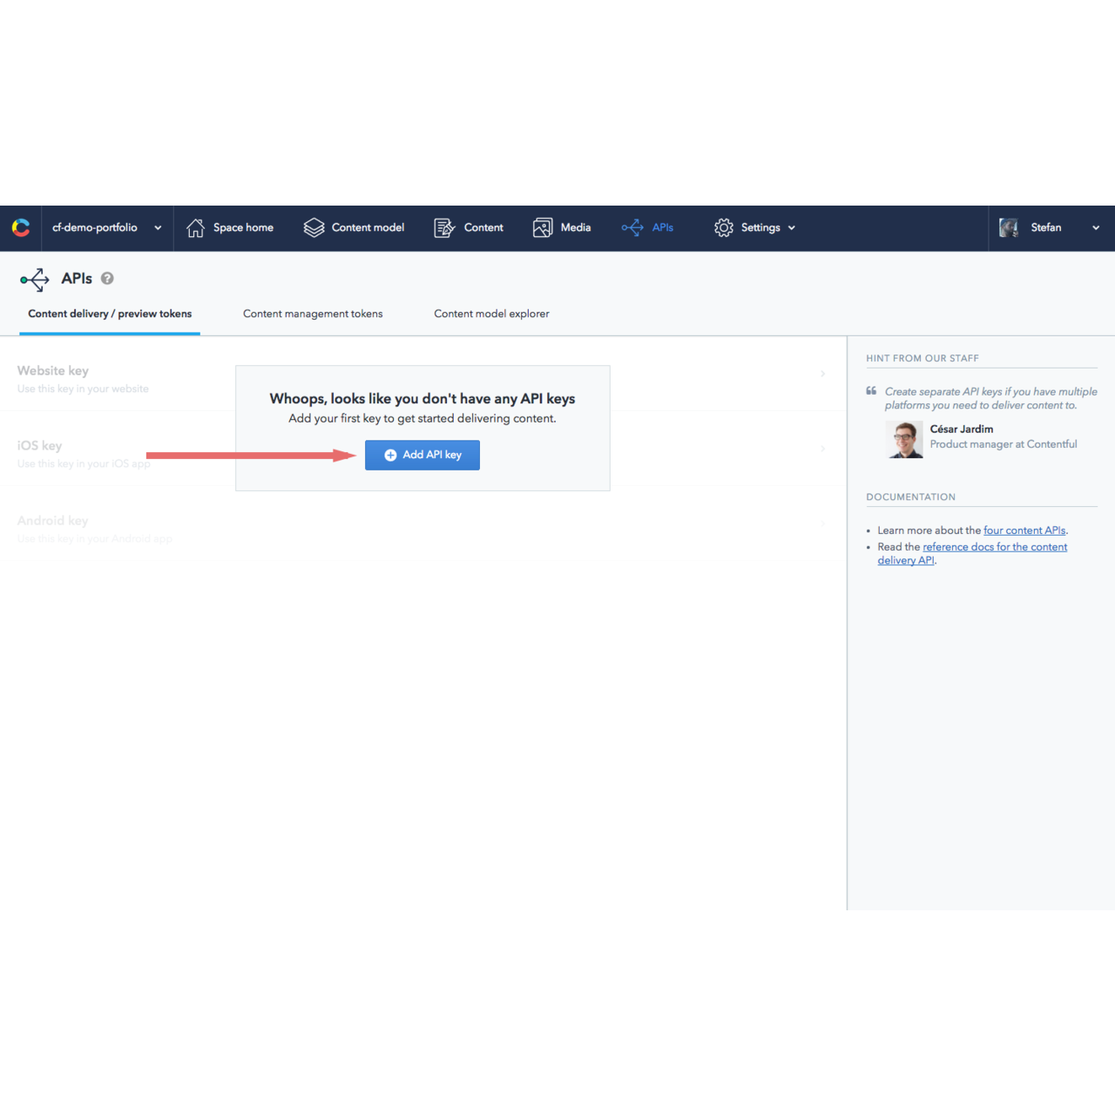Click the help question mark beside APIs

pos(107,279)
